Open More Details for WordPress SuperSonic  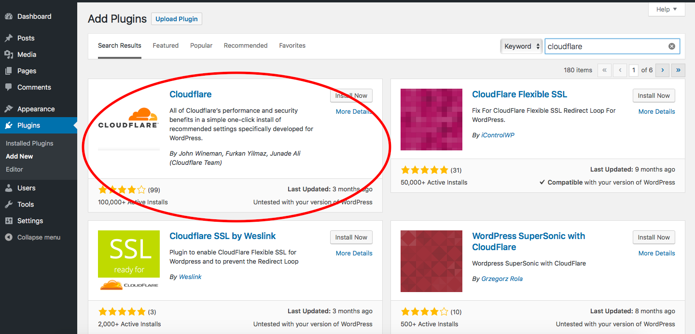point(657,253)
